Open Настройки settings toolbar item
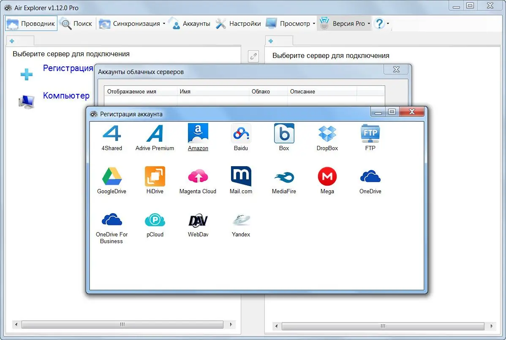 [x=238, y=23]
